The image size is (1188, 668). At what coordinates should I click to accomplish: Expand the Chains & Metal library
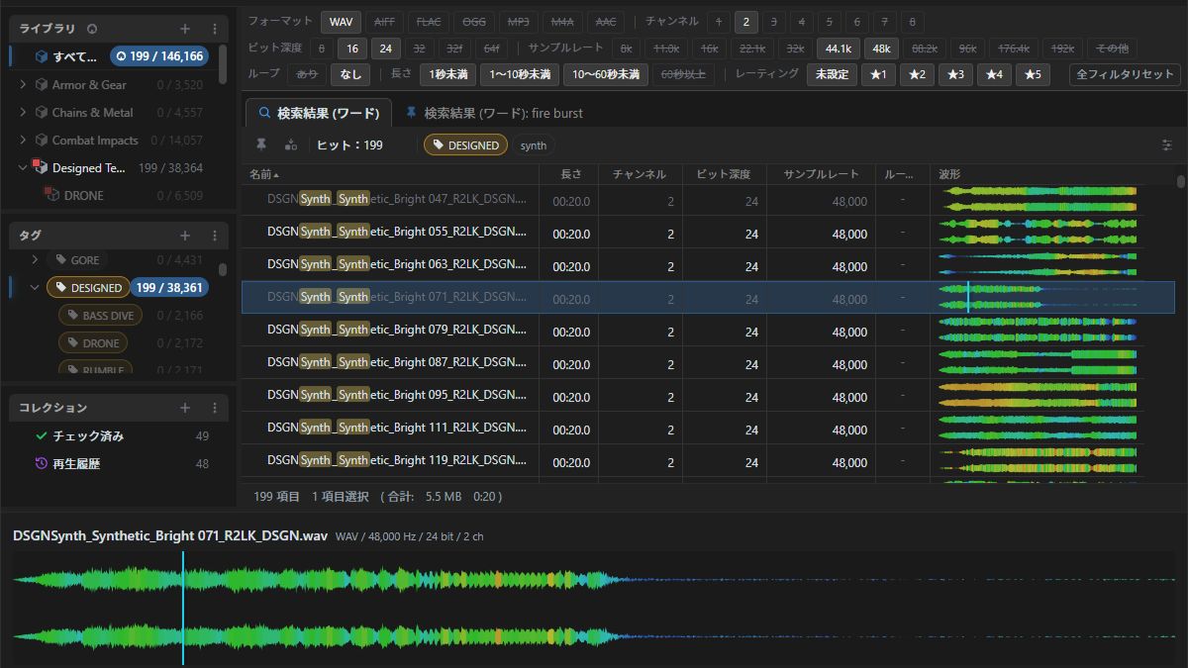(x=23, y=113)
